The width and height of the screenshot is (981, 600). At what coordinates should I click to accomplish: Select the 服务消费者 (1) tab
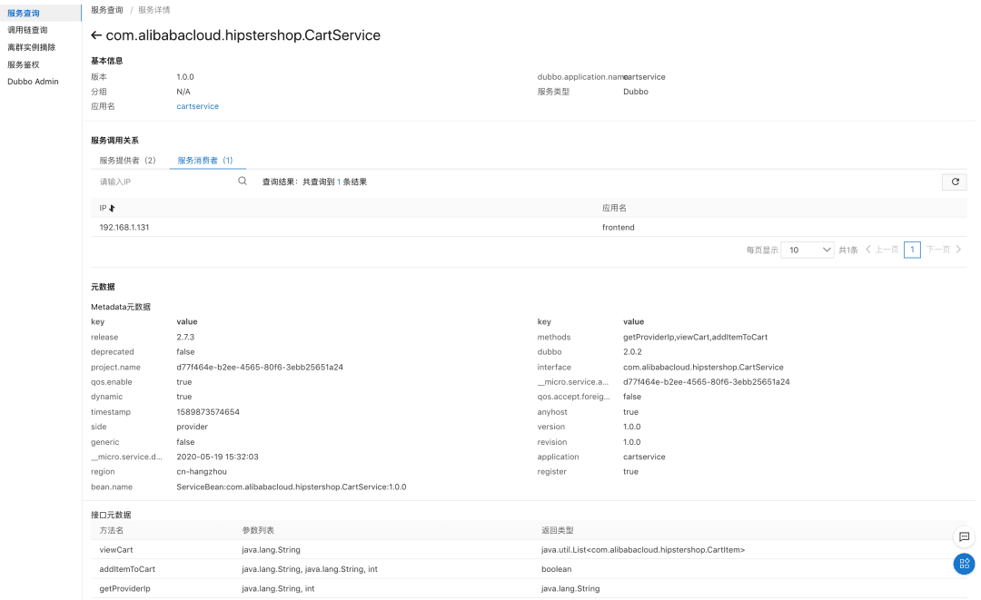pos(206,161)
